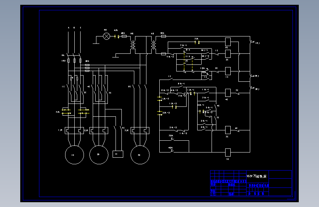Click the HD indicator lamp symbol
The height and width of the screenshot is (207, 319).
click(107, 36)
